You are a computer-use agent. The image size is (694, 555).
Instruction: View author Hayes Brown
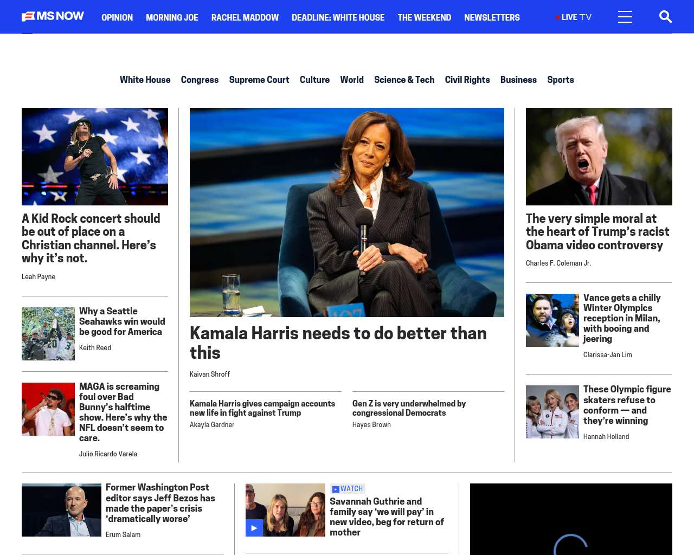coord(371,424)
